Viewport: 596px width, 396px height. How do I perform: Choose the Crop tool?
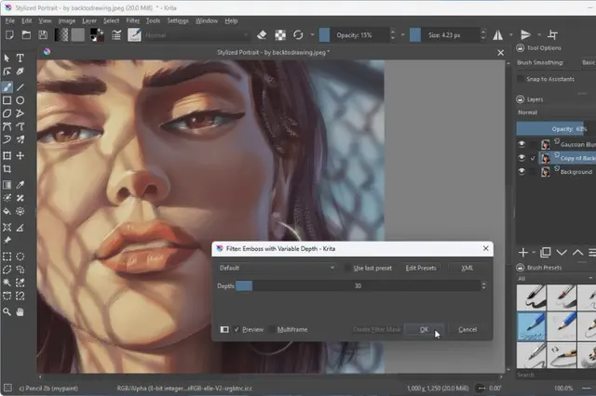[x=7, y=169]
